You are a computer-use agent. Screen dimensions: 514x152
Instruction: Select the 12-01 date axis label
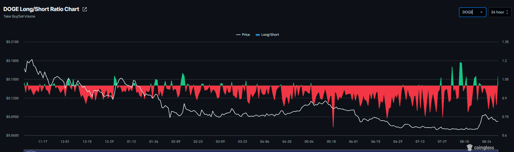(x=65, y=141)
